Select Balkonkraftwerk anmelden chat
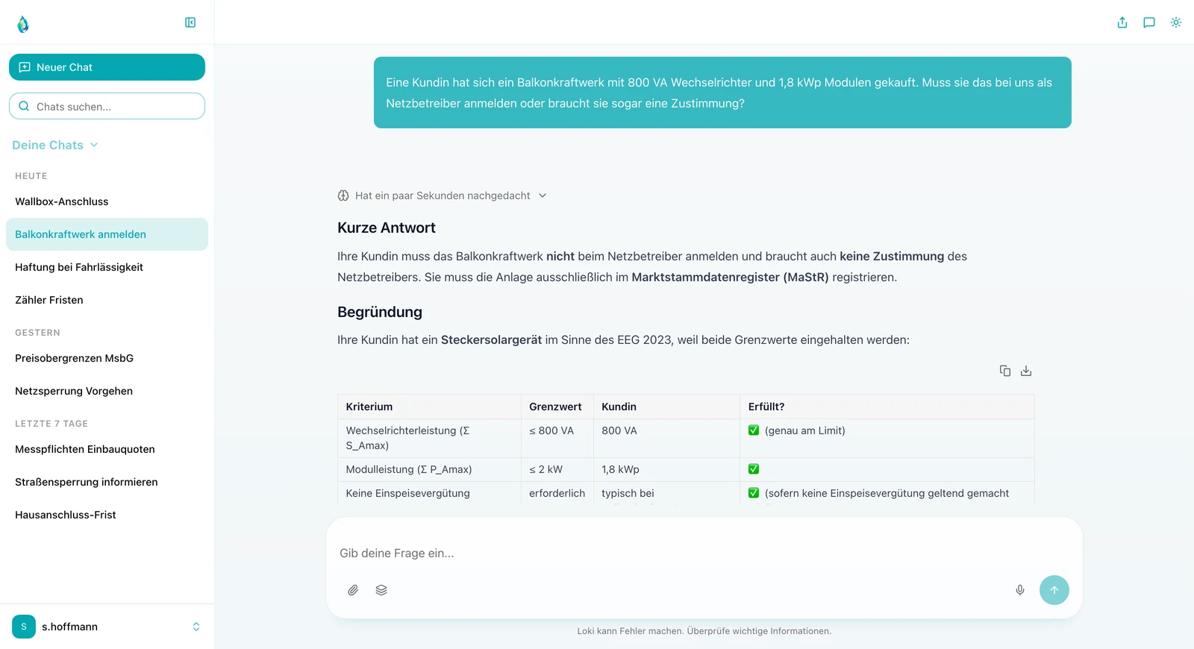Image resolution: width=1194 pixels, height=649 pixels. click(x=107, y=234)
